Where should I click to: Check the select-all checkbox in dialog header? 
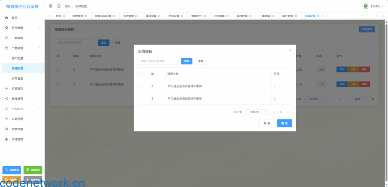point(141,74)
